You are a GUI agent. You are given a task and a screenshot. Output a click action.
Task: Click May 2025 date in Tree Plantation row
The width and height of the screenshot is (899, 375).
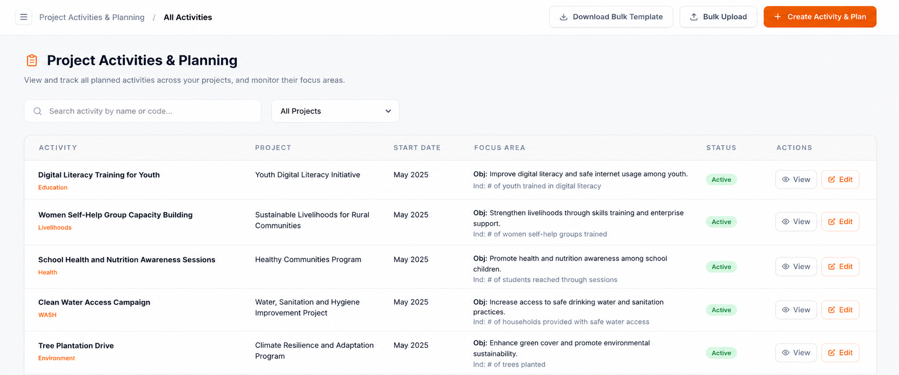tap(411, 345)
